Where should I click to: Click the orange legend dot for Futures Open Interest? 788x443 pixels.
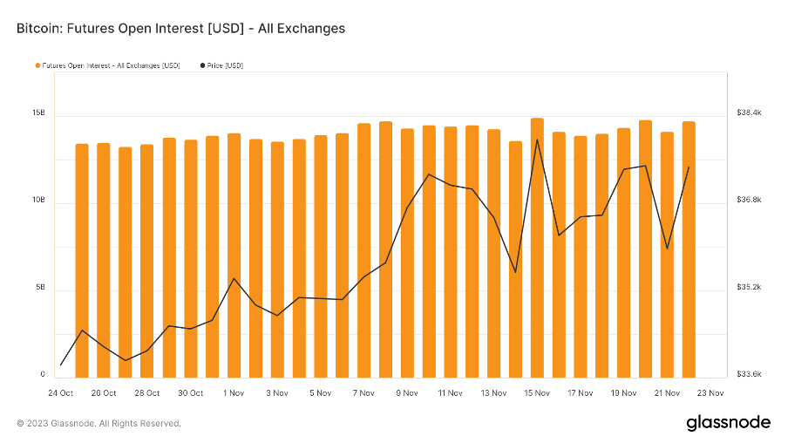(37, 65)
